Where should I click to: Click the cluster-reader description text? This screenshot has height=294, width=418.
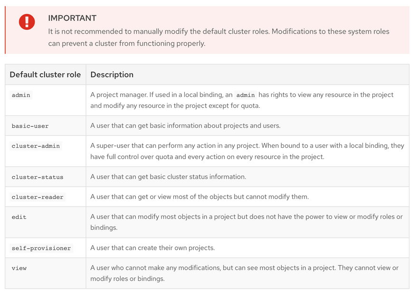(x=199, y=197)
